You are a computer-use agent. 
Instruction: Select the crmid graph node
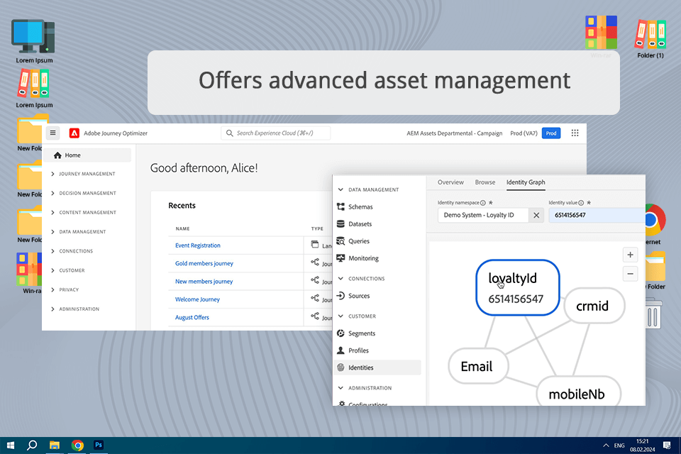tap(594, 306)
